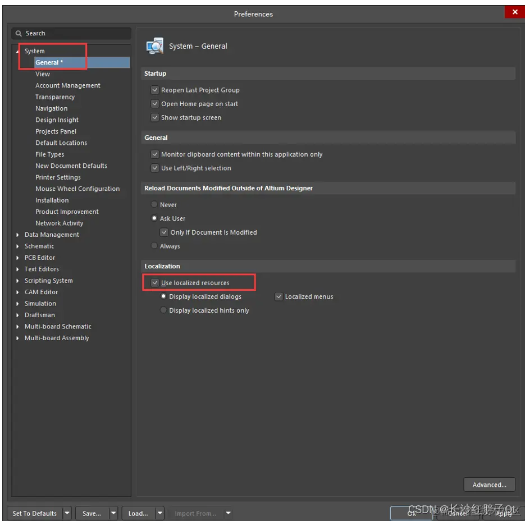Toggle Use Left/Right selection checkbox
This screenshot has height=521, width=525.
(x=154, y=168)
